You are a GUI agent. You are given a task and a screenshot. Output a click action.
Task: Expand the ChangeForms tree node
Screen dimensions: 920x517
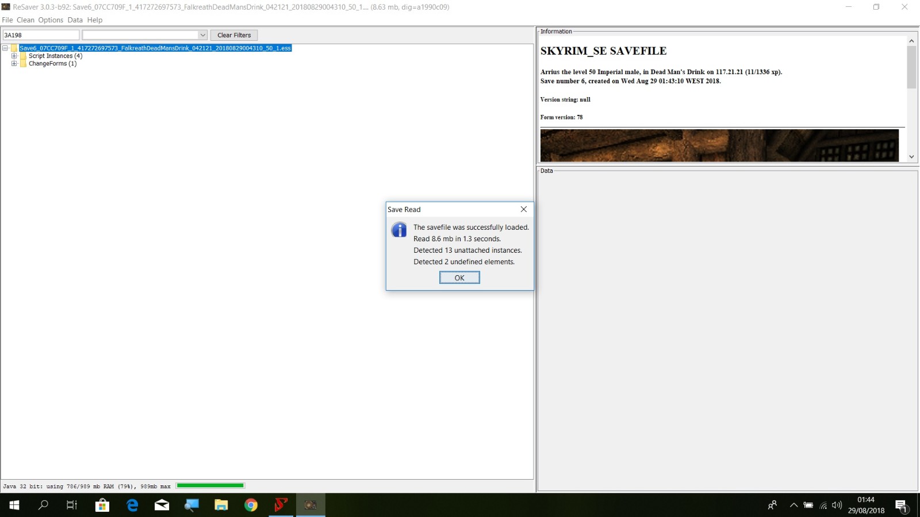pos(14,64)
